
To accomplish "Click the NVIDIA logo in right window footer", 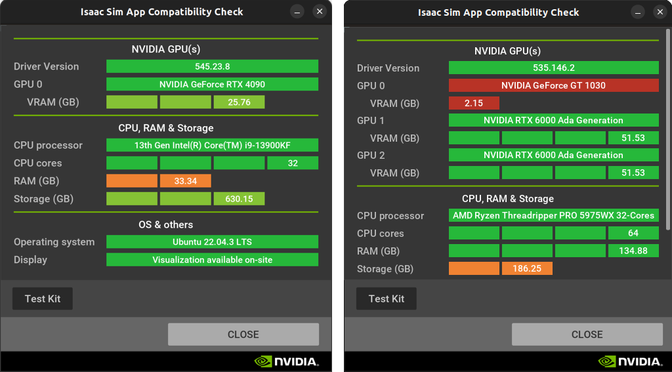I will 630,362.
